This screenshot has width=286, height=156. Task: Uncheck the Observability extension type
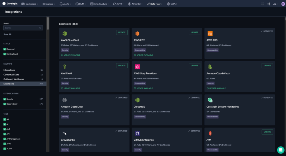point(4,104)
